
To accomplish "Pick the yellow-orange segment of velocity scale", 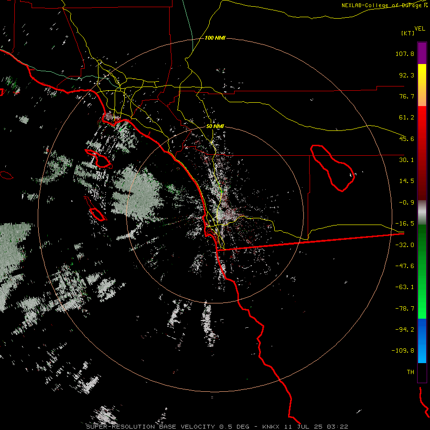I will click(422, 85).
